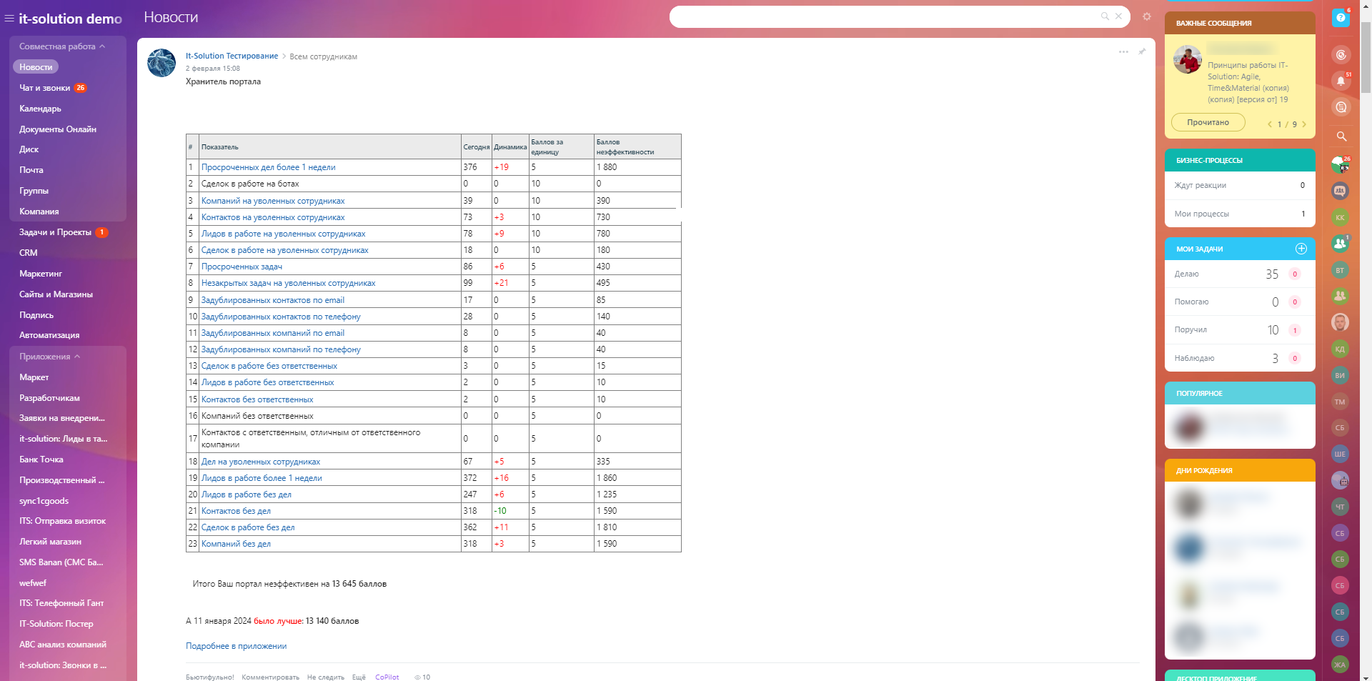Image resolution: width=1372 pixels, height=681 pixels.
Task: Go to next important message arrow
Action: 1304,124
